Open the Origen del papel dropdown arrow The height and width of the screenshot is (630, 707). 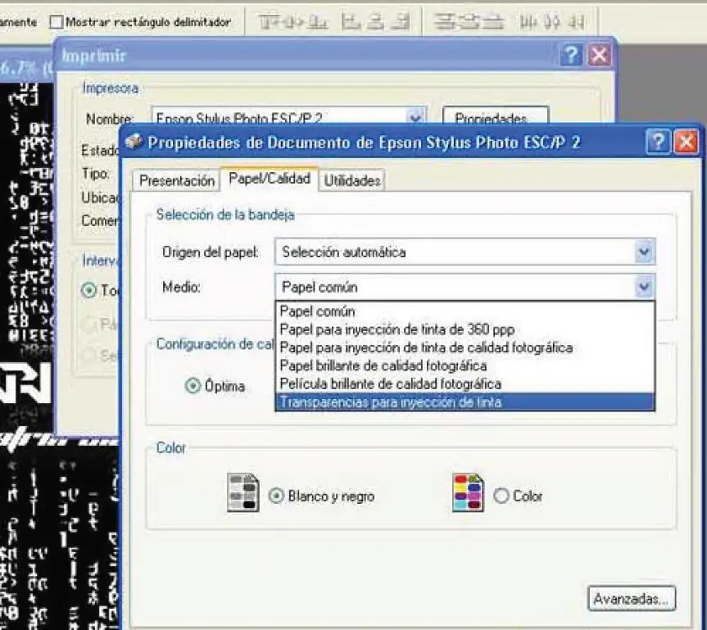click(x=644, y=252)
